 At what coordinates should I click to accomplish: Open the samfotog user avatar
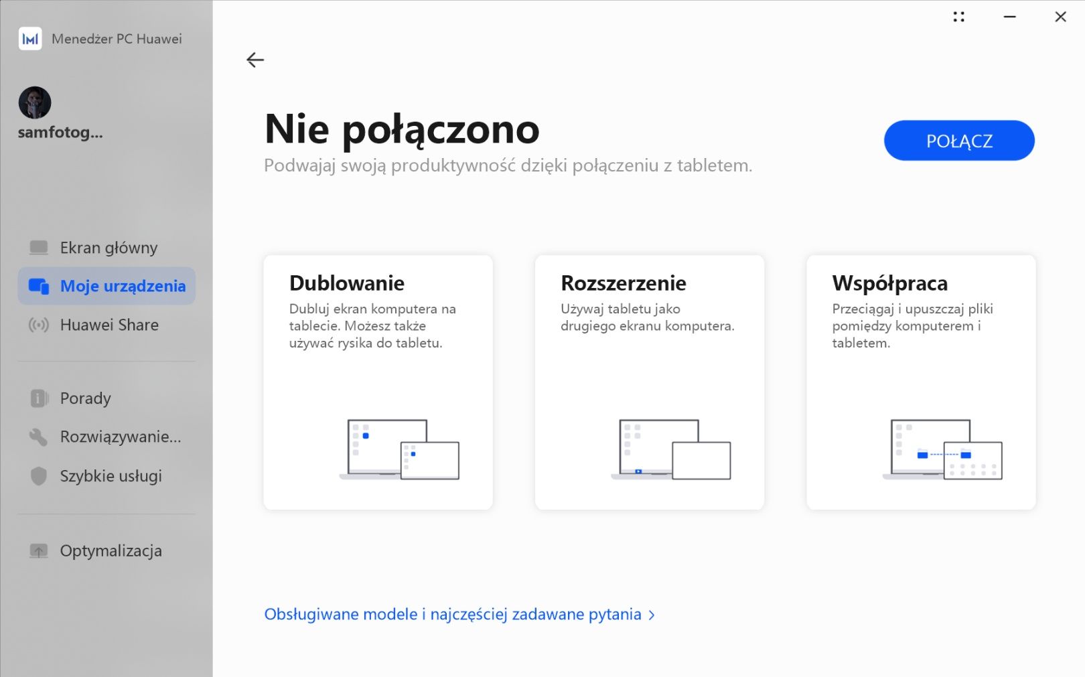coord(35,102)
